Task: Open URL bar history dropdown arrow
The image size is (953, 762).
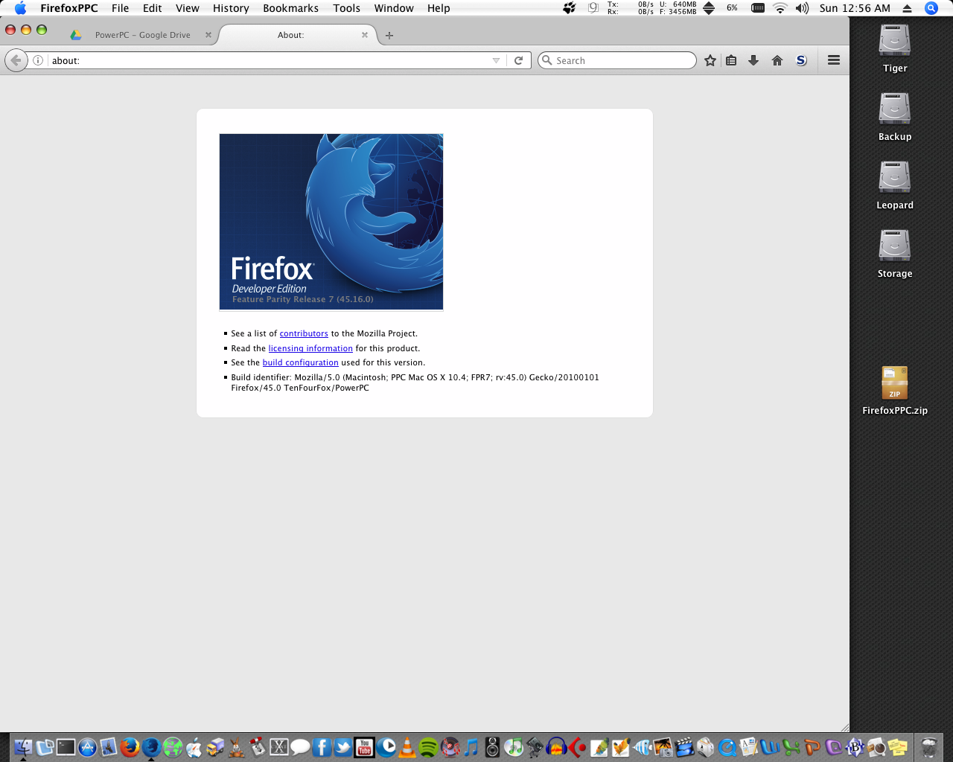Action: click(x=496, y=60)
